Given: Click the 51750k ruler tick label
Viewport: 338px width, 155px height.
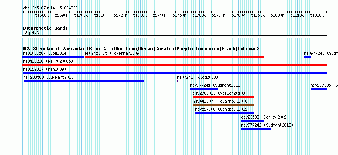Looking at the screenshot, I should (179, 15).
